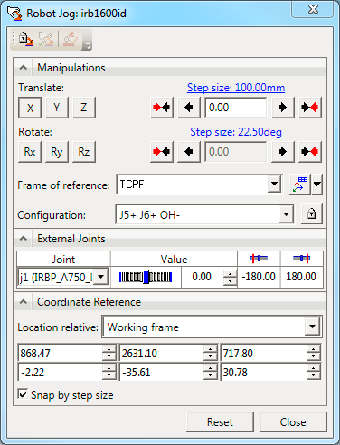Collapse the Manipulations section
340x445 pixels.
pos(24,68)
